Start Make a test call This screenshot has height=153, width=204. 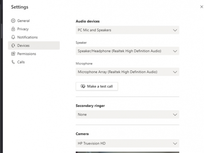click(97, 86)
